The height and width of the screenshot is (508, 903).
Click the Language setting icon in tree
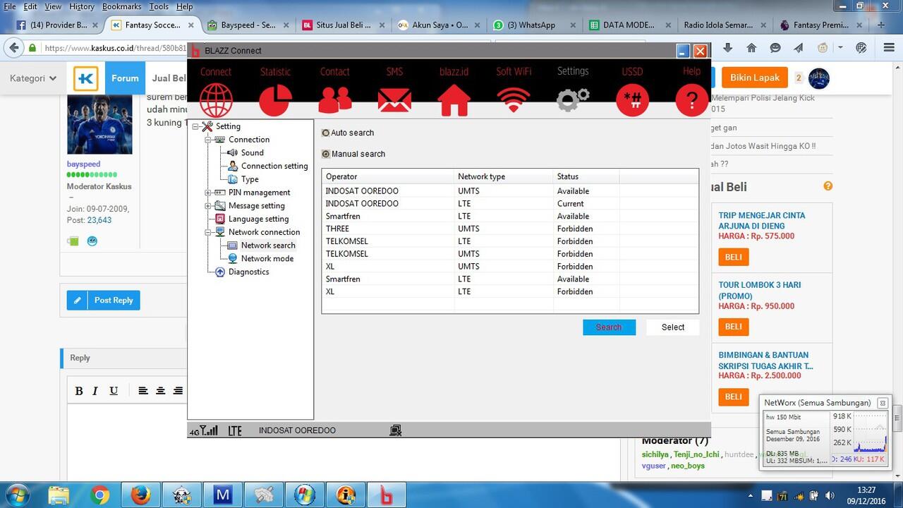(220, 219)
